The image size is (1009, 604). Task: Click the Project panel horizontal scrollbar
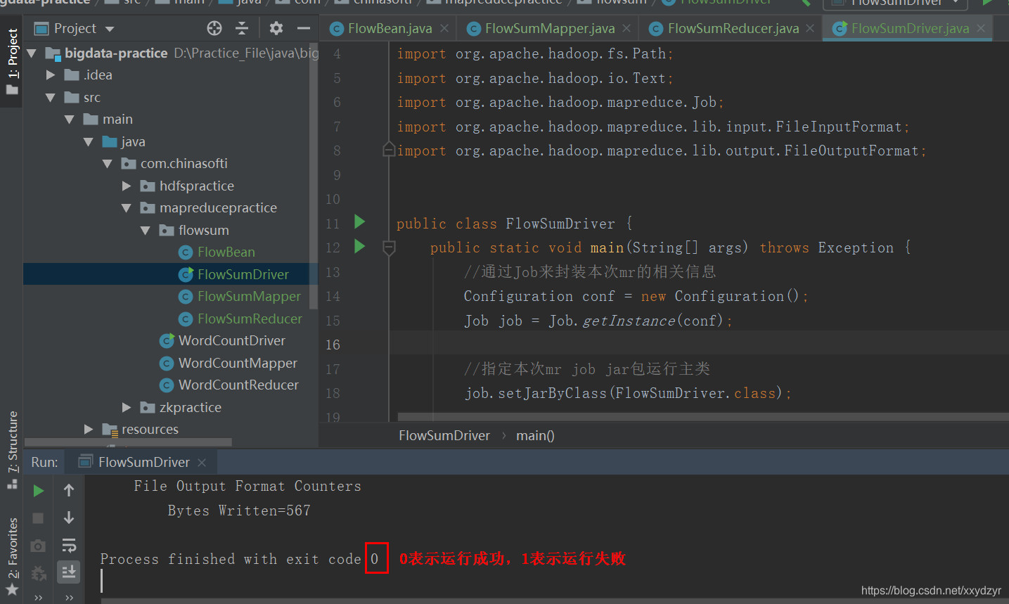[x=128, y=442]
